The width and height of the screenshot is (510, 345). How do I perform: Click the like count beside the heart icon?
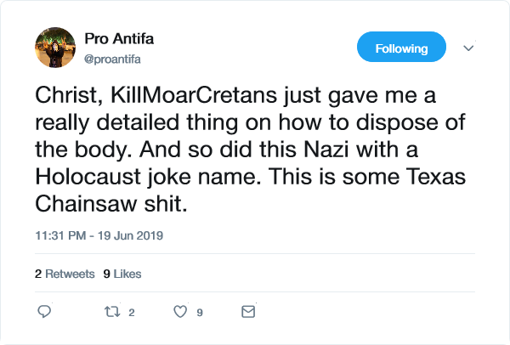click(200, 313)
